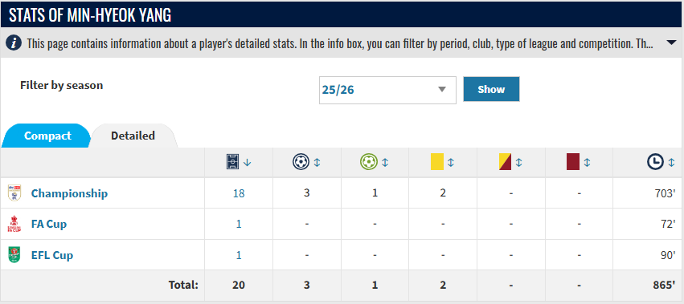Open the Championship competition link

point(69,193)
